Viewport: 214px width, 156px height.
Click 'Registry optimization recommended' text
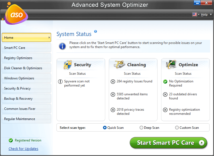(x=184, y=112)
